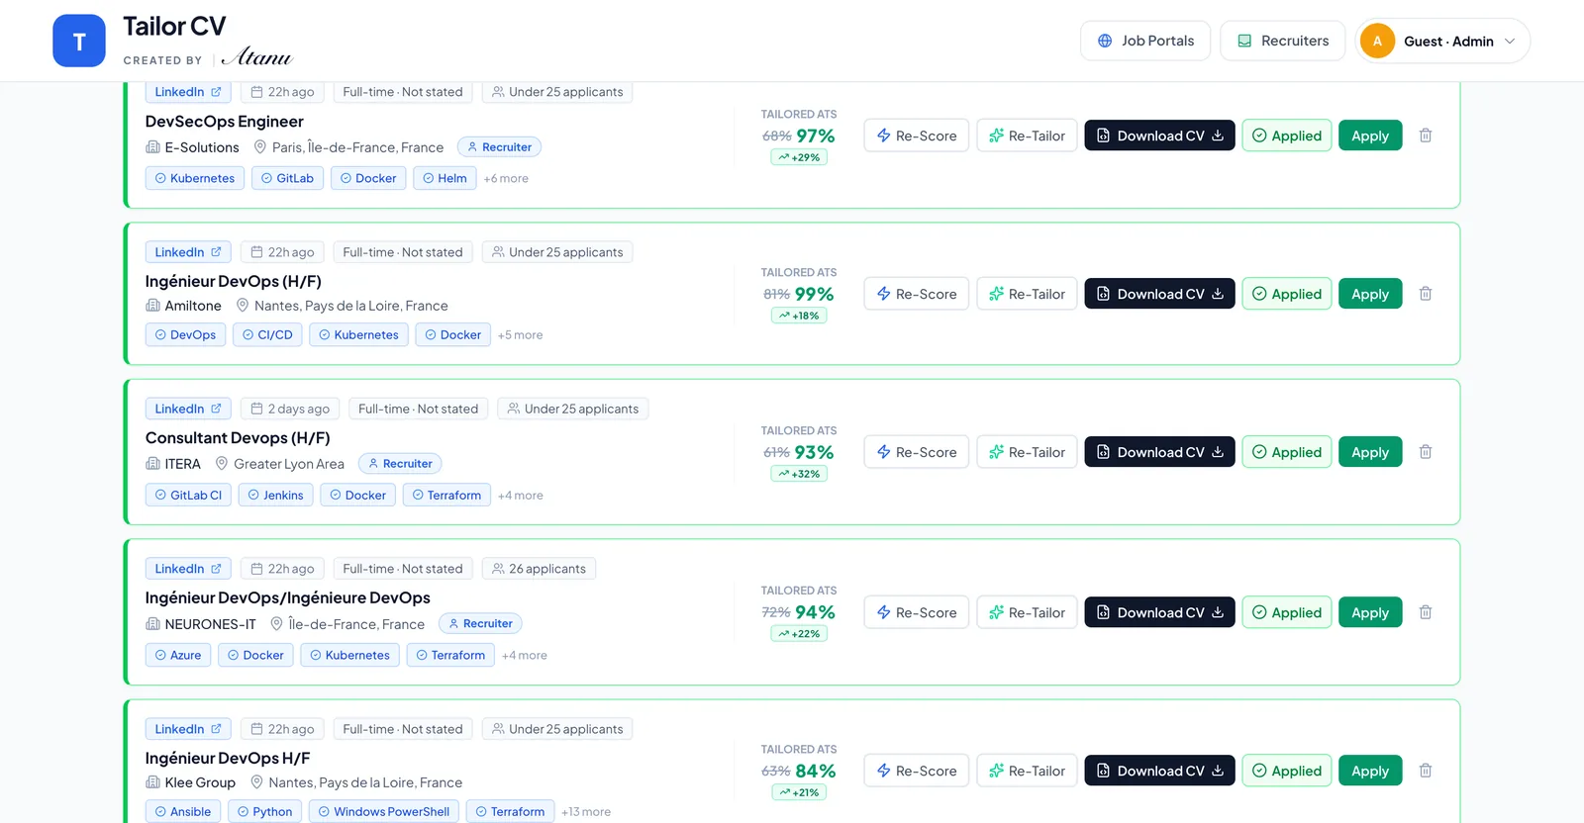The height and width of the screenshot is (823, 1584).
Task: Delete the Consultant Devops (H/F) job
Action: 1426,452
